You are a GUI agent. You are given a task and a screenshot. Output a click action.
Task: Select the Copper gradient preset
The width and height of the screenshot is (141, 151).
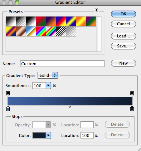tap(21, 31)
